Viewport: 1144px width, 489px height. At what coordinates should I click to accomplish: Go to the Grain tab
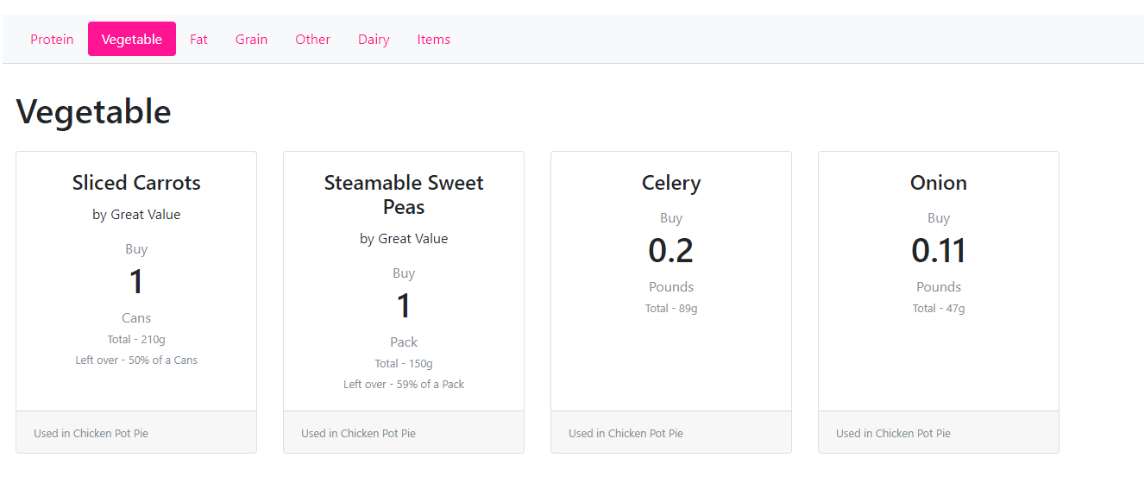(x=251, y=40)
